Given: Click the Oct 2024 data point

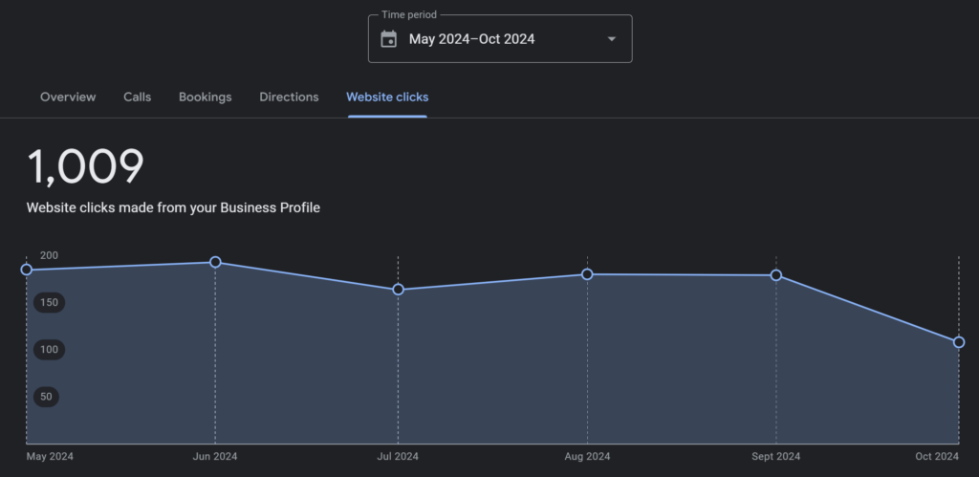Looking at the screenshot, I should coord(959,342).
